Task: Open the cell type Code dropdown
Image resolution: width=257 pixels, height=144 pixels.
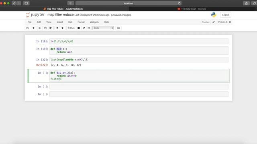Action: tap(103, 28)
